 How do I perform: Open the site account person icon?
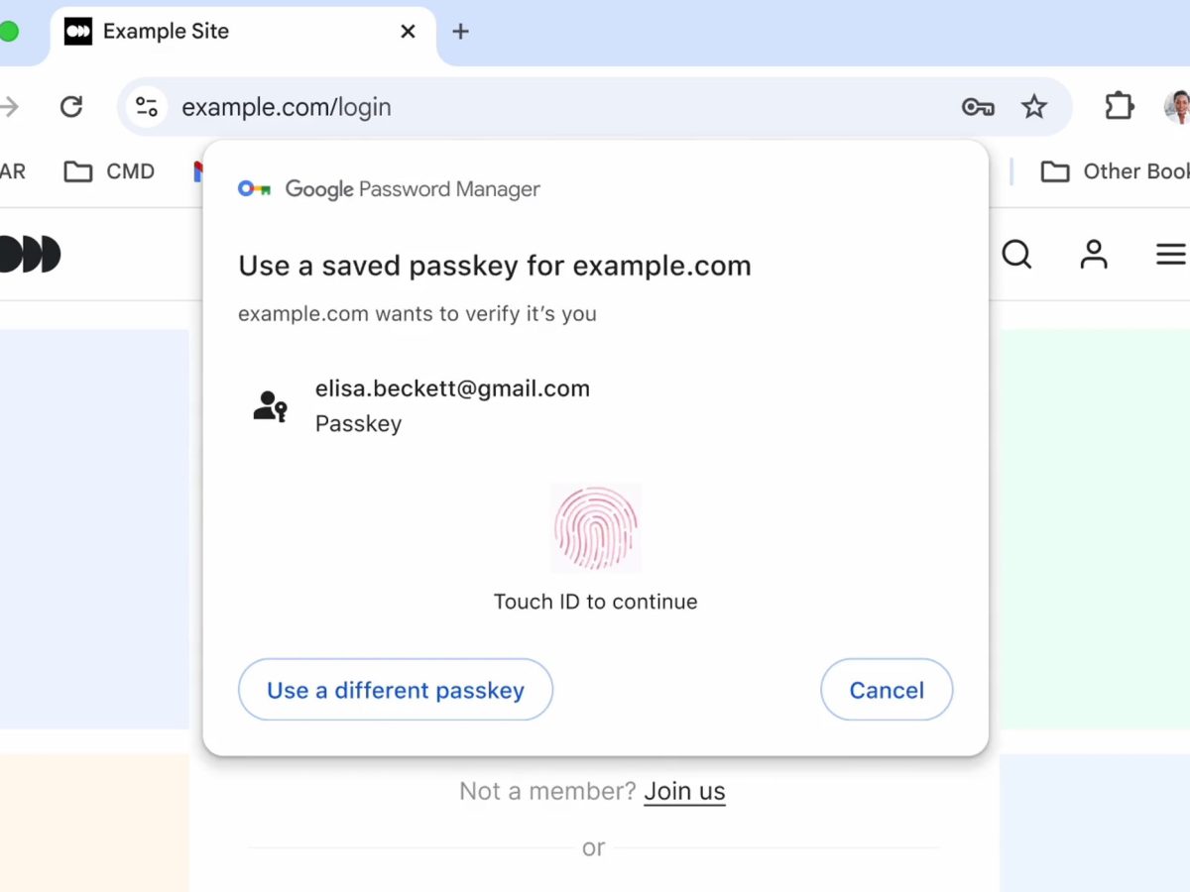tap(1094, 255)
